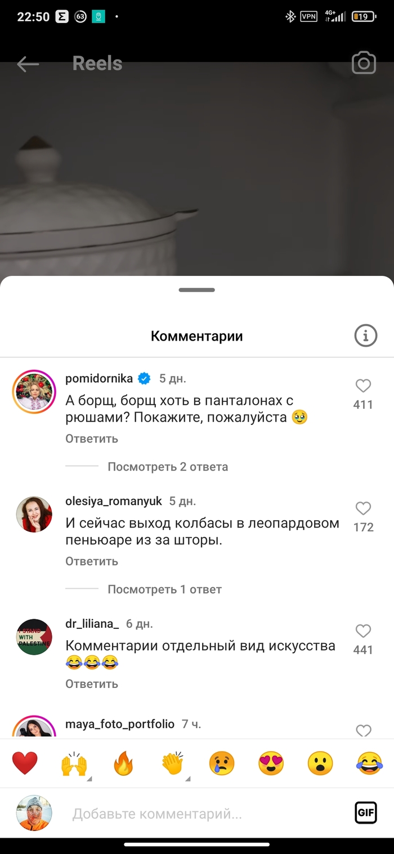Insert the crying face emoji

(222, 764)
